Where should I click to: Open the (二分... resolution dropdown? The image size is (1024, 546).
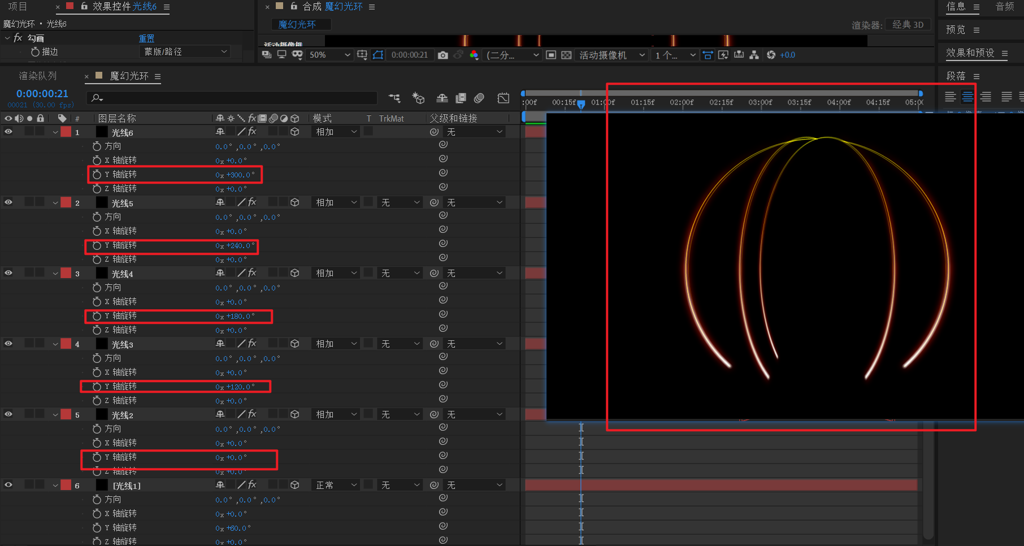click(513, 55)
